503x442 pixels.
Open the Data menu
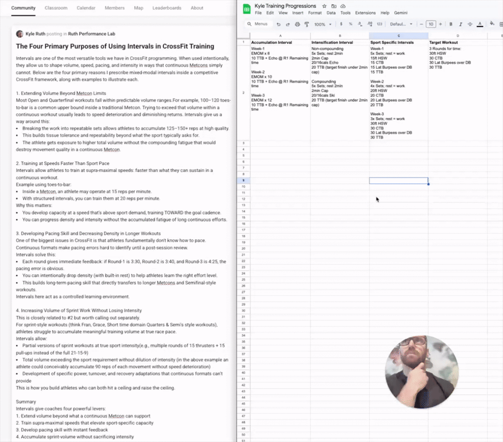pos(331,13)
